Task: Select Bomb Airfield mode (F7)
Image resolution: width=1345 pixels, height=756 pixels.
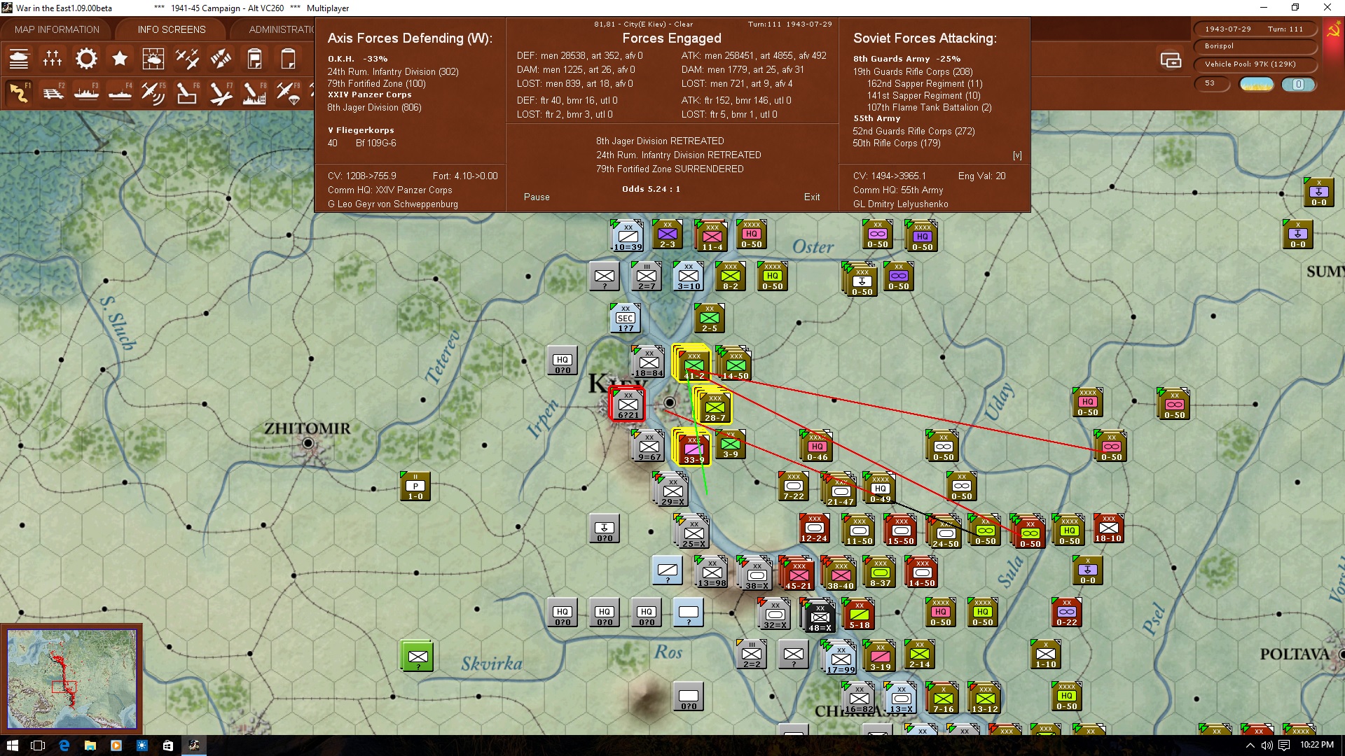Action: tap(221, 92)
